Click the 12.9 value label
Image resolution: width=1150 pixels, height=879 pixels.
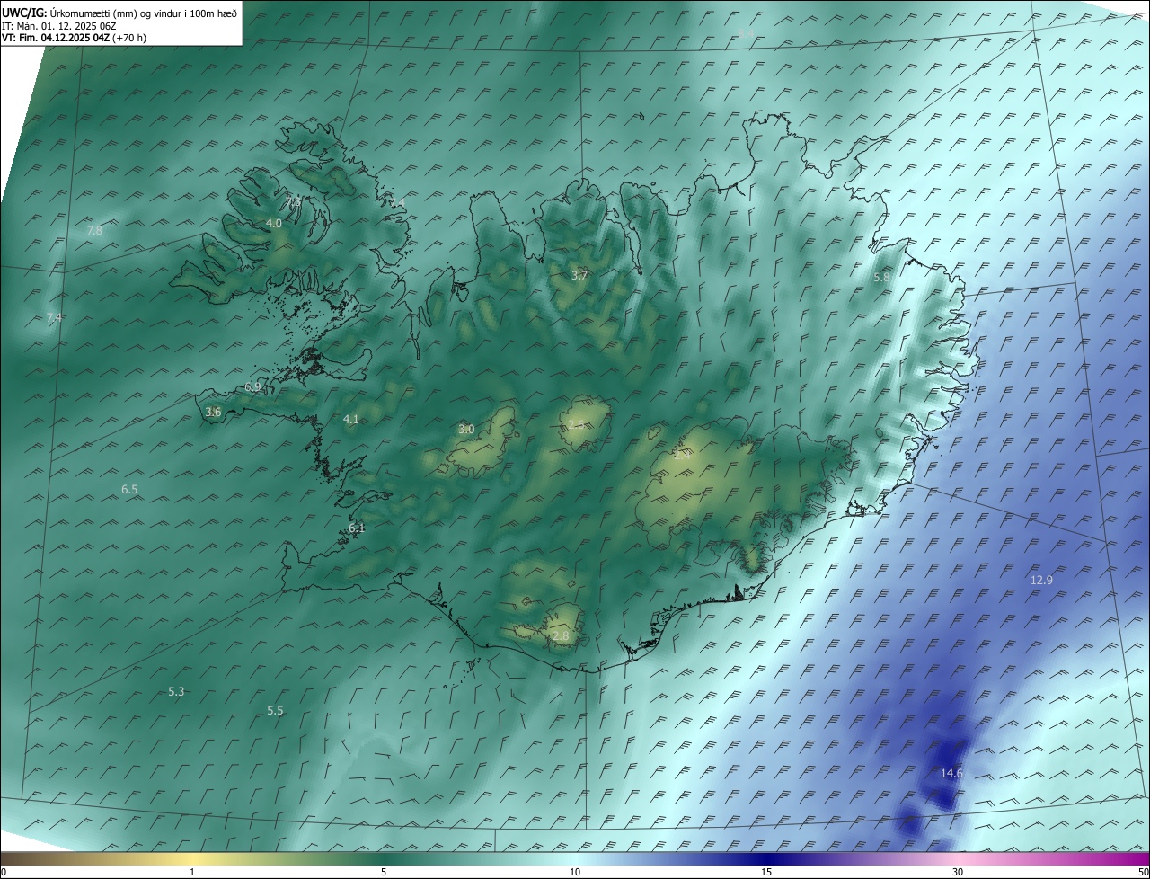click(1041, 581)
